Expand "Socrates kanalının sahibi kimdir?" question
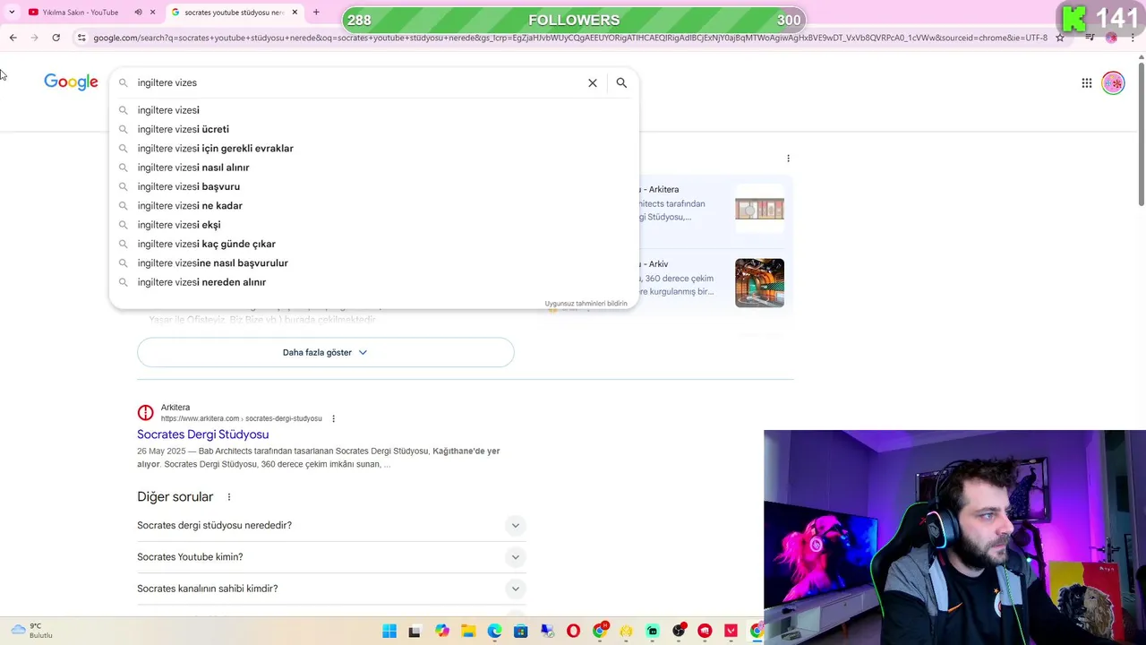This screenshot has width=1146, height=645. point(331,589)
